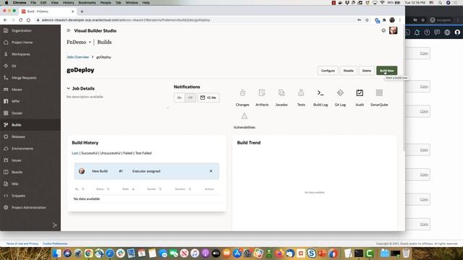Open the user avatar menu
This screenshot has width=463, height=260.
(x=393, y=30)
